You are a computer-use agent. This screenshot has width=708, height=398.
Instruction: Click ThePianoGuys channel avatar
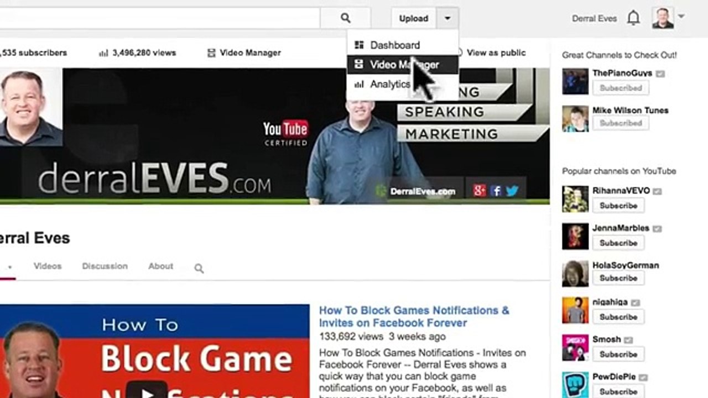tap(575, 81)
